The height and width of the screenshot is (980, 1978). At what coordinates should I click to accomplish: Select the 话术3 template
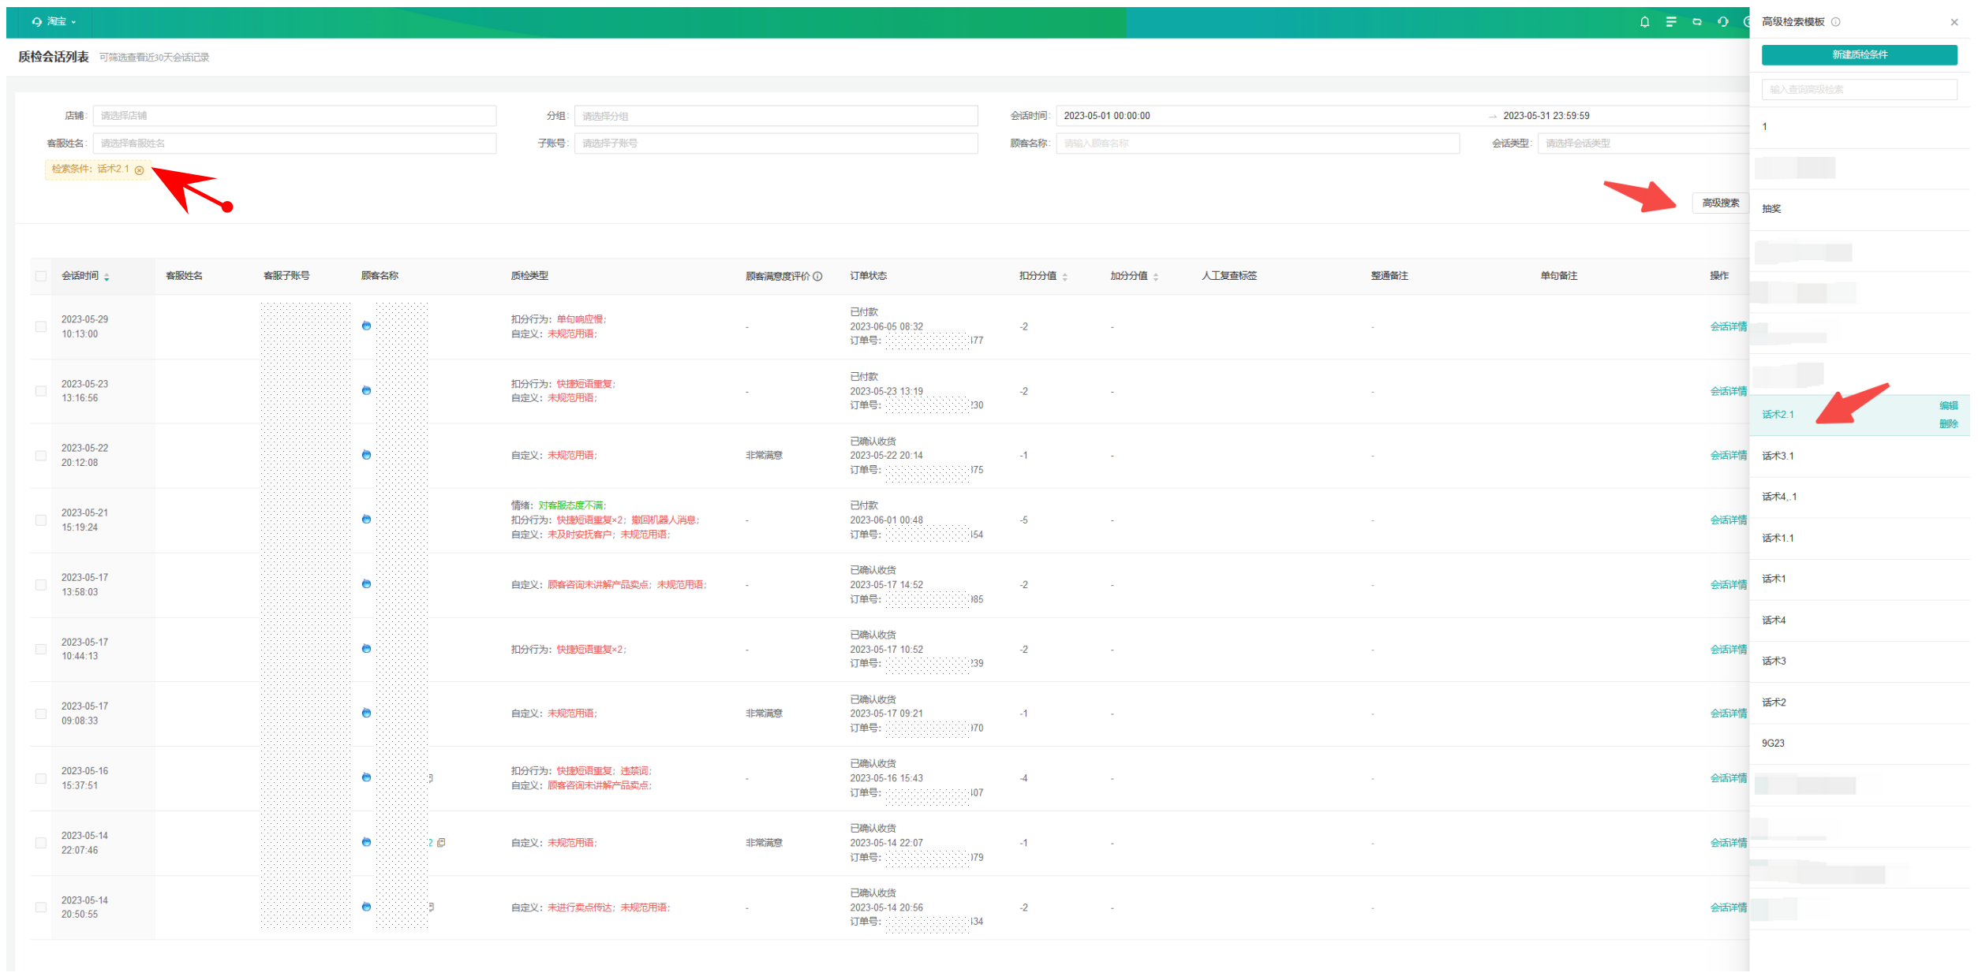(1860, 661)
